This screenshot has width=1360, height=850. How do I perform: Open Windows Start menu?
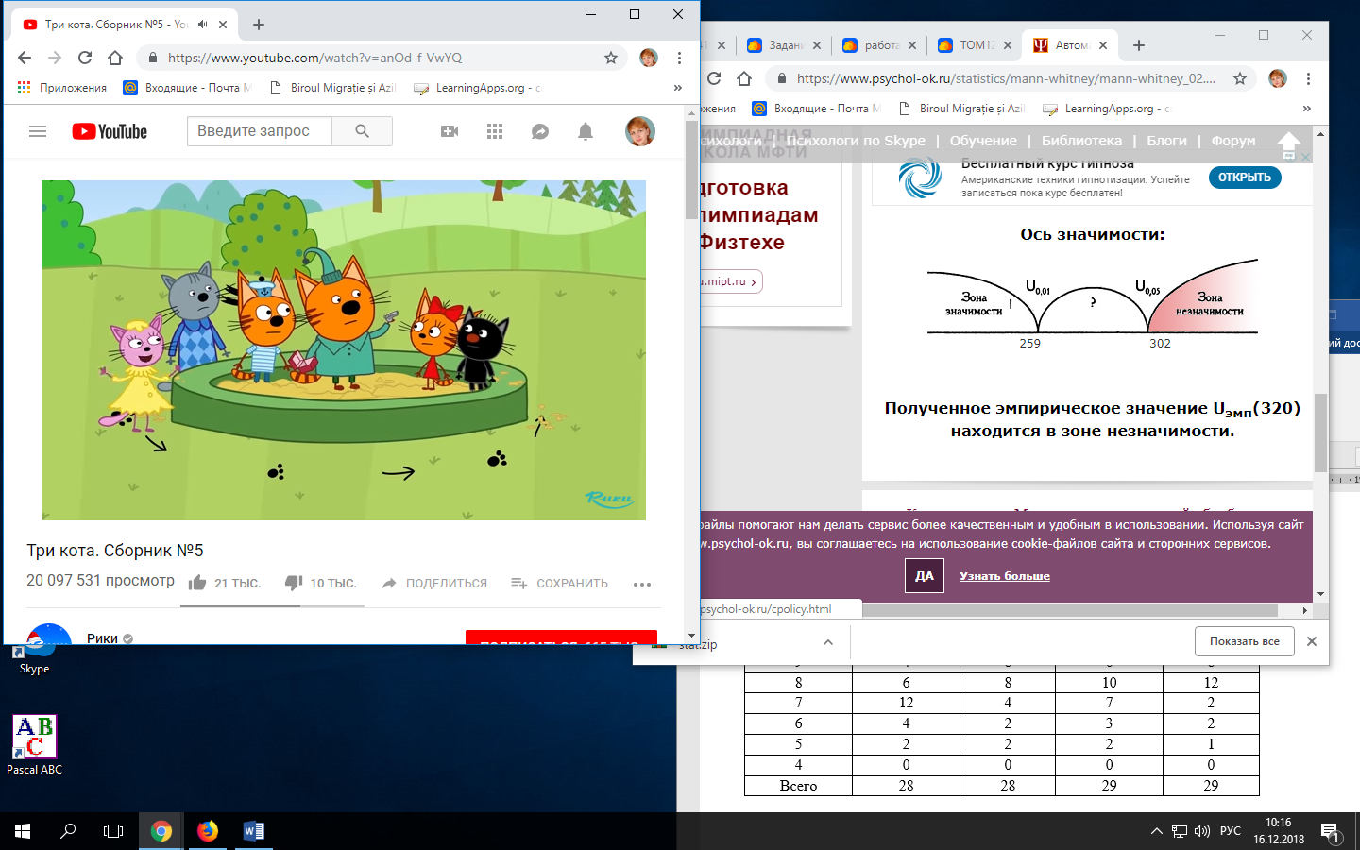tap(23, 831)
